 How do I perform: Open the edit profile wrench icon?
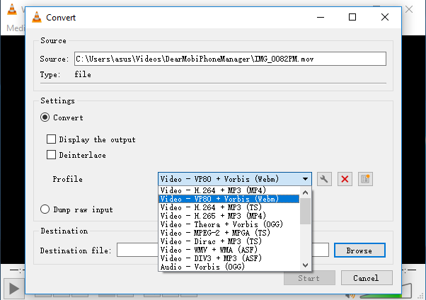click(x=324, y=179)
